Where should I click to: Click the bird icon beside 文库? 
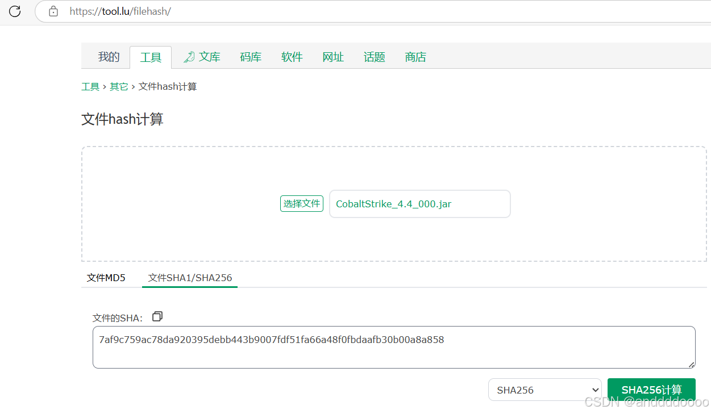[x=189, y=57]
